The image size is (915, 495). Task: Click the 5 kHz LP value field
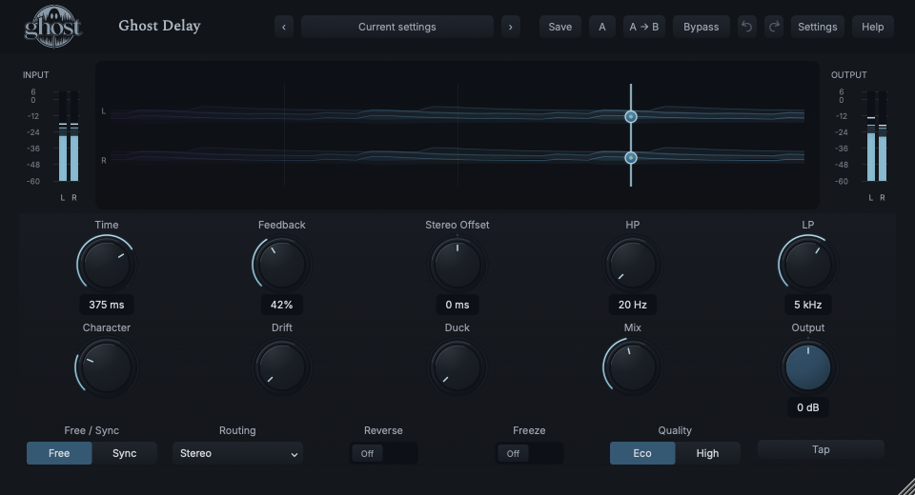click(x=808, y=305)
